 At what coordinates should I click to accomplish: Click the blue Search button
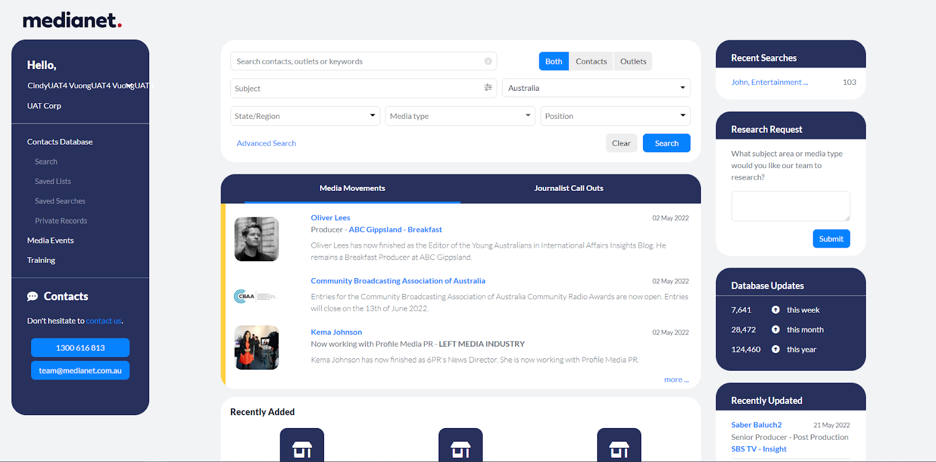(x=666, y=143)
